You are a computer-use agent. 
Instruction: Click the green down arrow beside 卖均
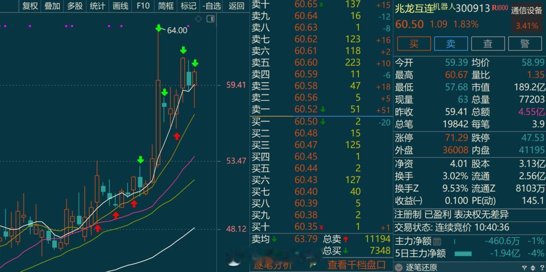[x=274, y=239]
